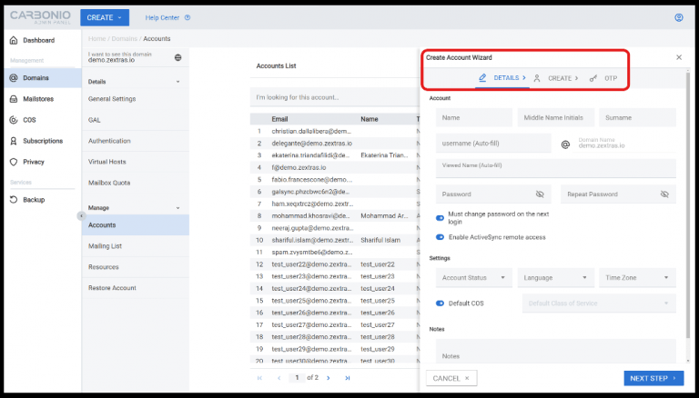Open the Backup service item
This screenshot has height=398, width=699.
[x=33, y=200]
